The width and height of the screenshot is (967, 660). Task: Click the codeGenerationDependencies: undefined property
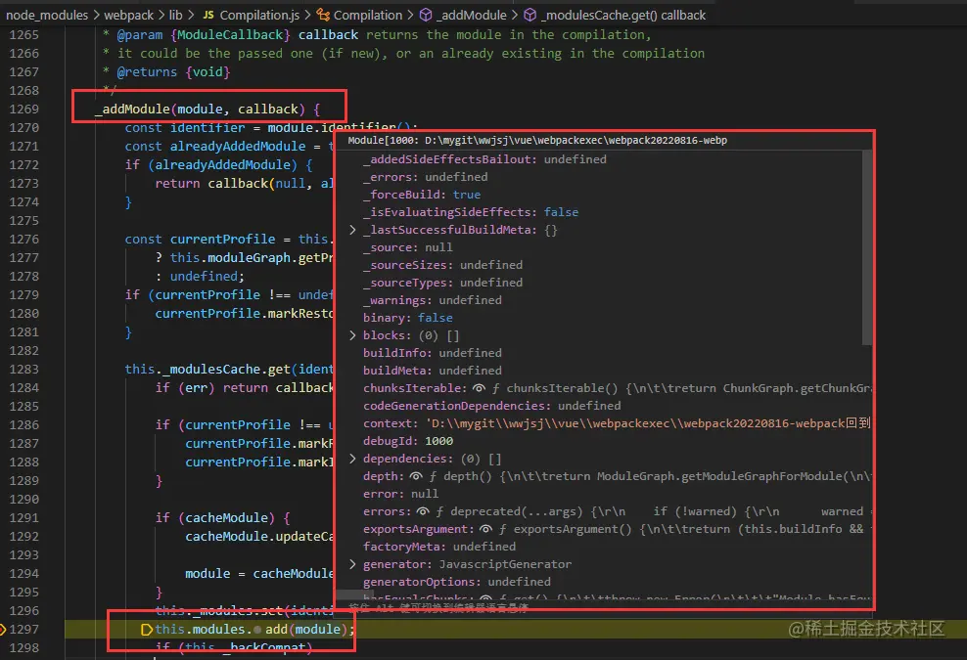pos(491,406)
